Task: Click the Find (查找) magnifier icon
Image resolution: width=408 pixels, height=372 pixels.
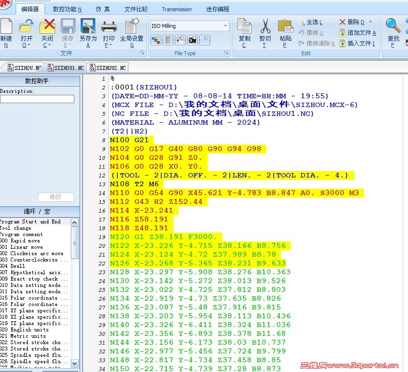Action: coord(393,26)
